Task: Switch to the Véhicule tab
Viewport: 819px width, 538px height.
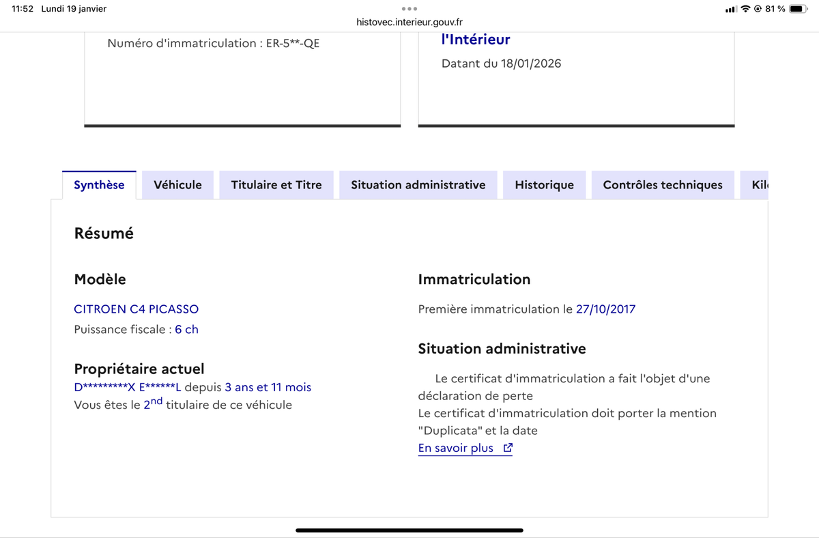Action: point(177,185)
